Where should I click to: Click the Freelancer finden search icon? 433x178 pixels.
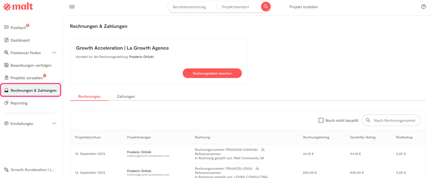pyautogui.click(x=6, y=52)
